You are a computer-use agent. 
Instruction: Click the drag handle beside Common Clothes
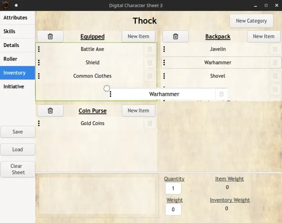tap(39, 76)
